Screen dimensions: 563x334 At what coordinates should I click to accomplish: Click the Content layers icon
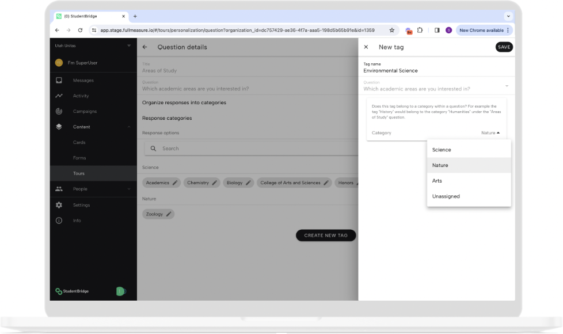[59, 127]
